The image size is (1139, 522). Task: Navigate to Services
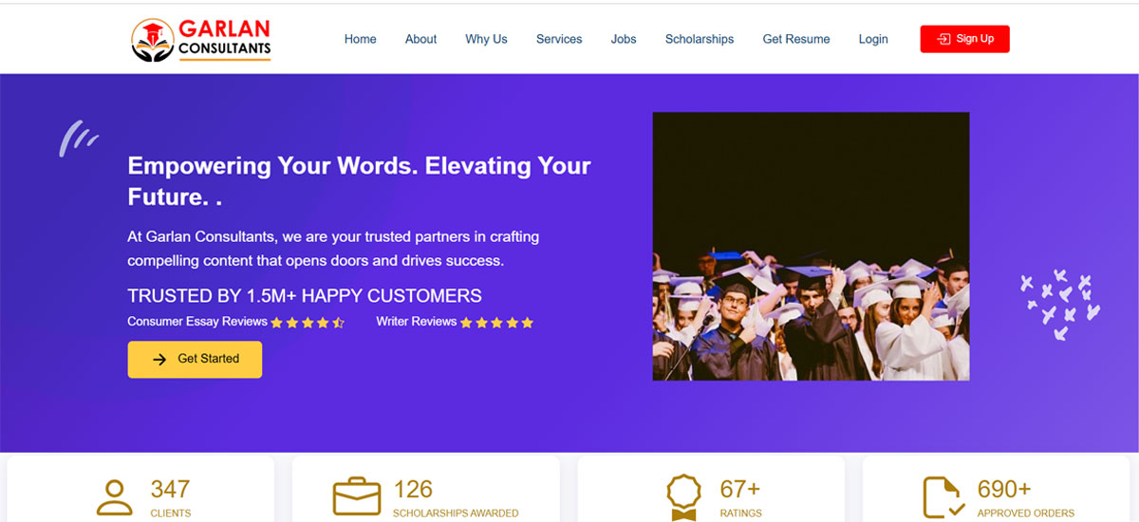point(559,39)
